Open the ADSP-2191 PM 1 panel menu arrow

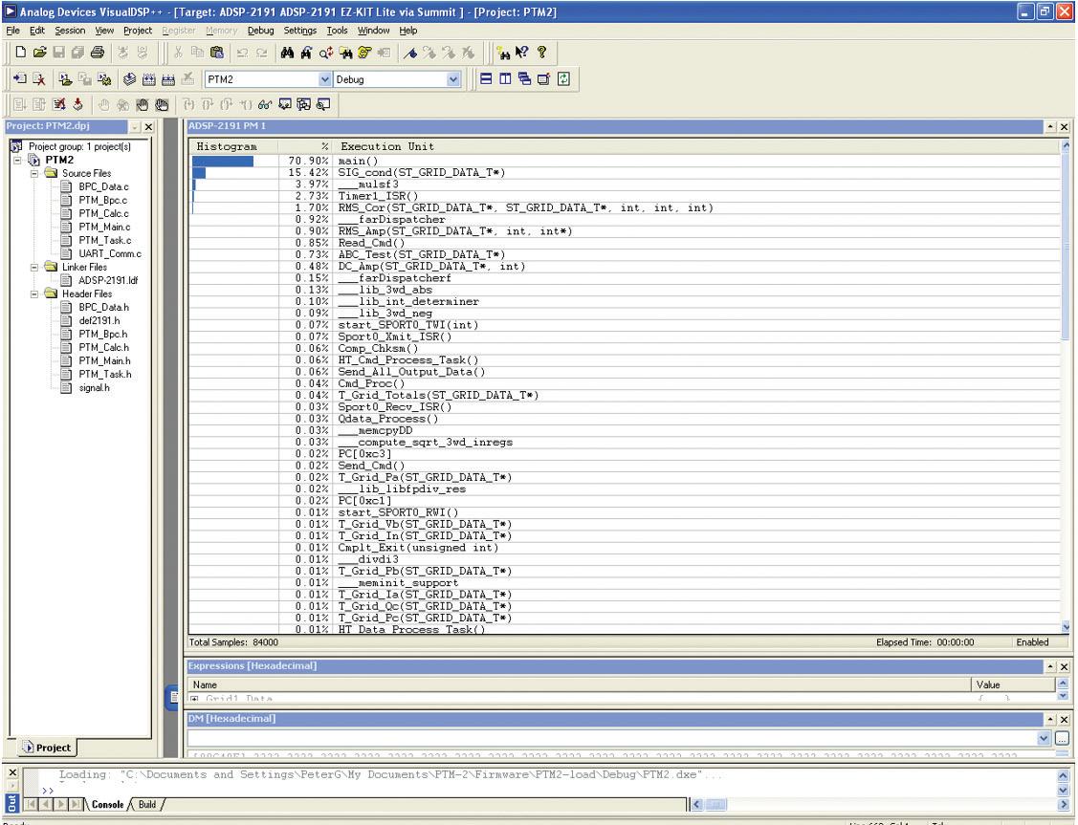tap(1050, 126)
